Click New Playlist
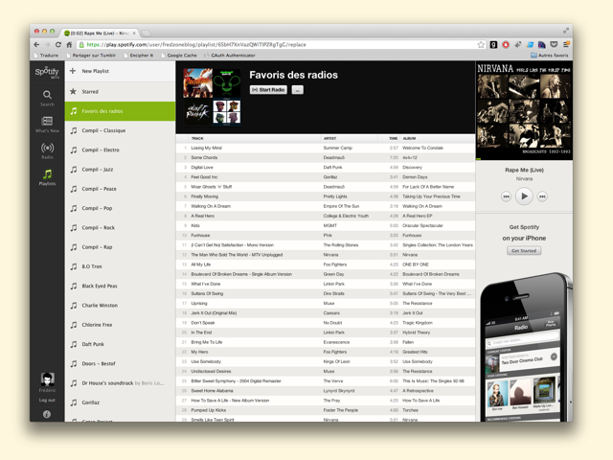Screen dimensions: 613x460 120,71
